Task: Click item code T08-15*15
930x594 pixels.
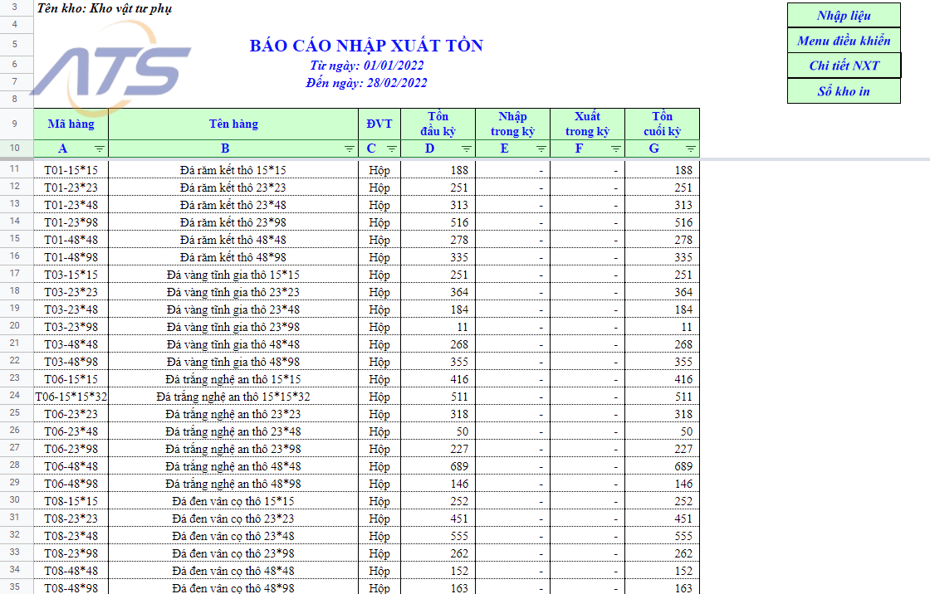Action: tap(71, 501)
